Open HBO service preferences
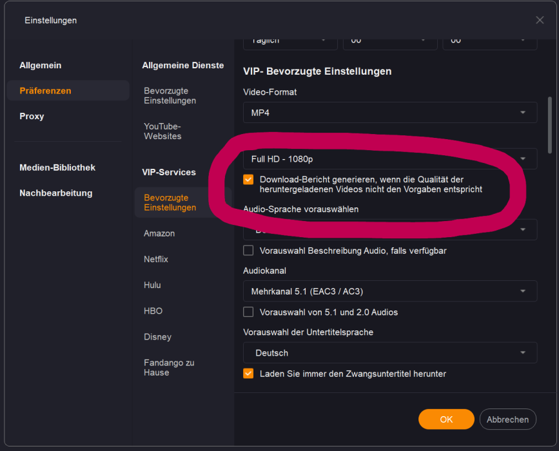Image resolution: width=559 pixels, height=451 pixels. 153,311
